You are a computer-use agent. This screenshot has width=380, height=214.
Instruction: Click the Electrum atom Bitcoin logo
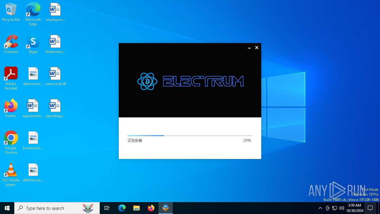point(147,81)
